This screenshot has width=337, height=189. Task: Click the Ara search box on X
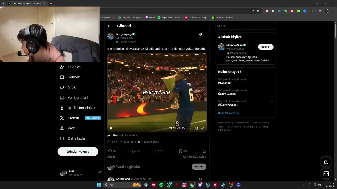(246, 26)
